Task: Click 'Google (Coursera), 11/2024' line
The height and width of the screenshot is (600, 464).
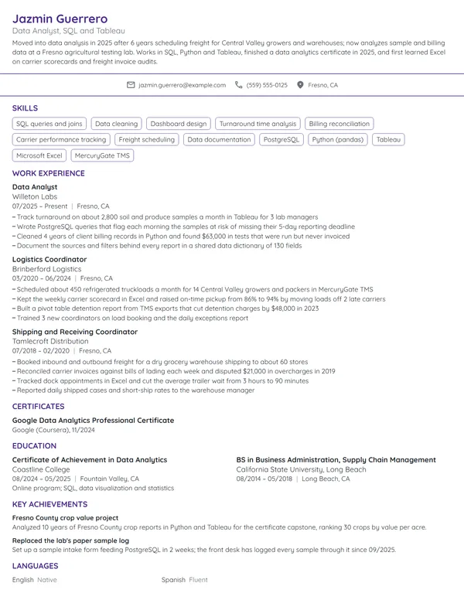Action: click(x=53, y=430)
